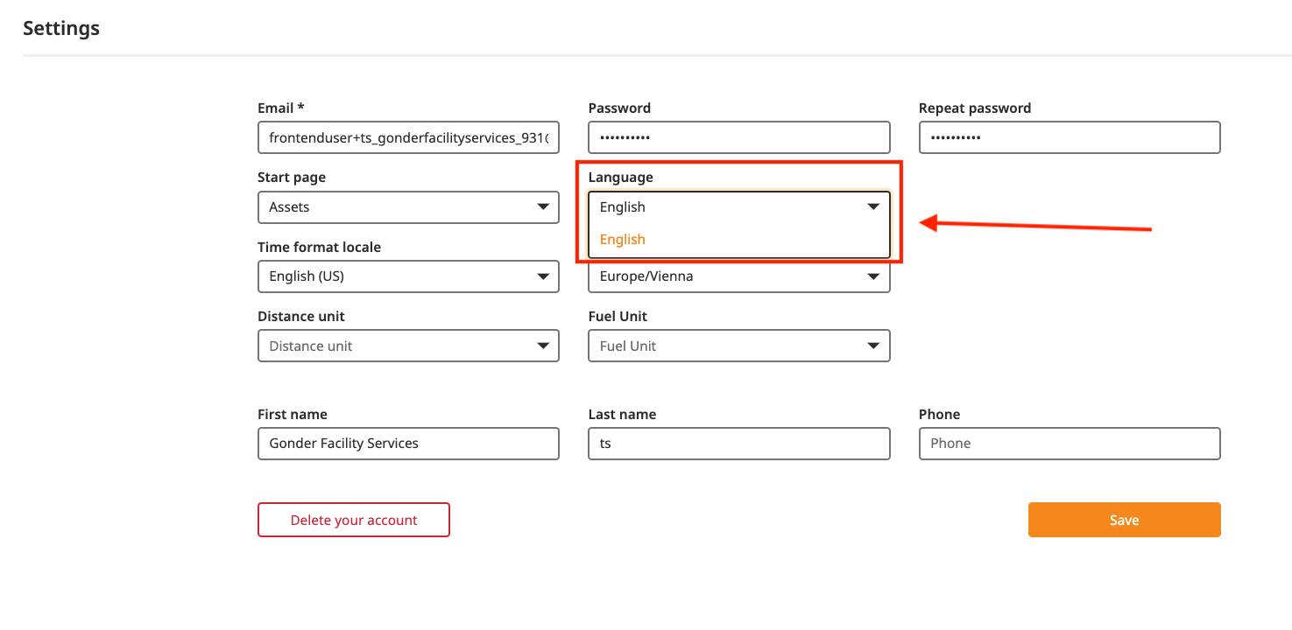Open the Europe/Vienna timezone dropdown

point(739,276)
